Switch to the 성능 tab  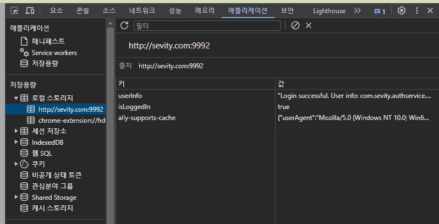(x=175, y=10)
